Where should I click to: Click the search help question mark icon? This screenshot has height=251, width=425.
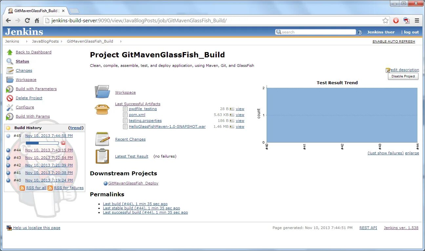360,32
